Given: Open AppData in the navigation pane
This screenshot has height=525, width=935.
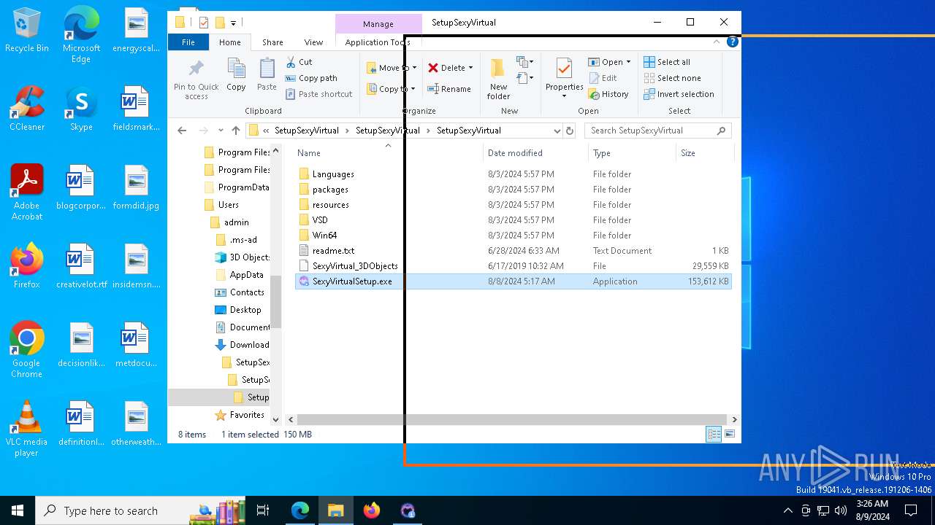Looking at the screenshot, I should tap(246, 275).
